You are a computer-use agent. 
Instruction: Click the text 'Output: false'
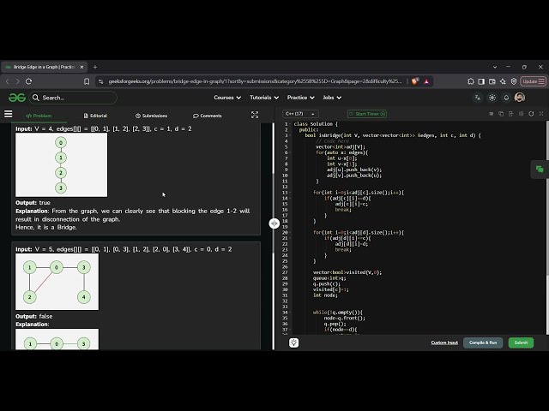click(34, 316)
